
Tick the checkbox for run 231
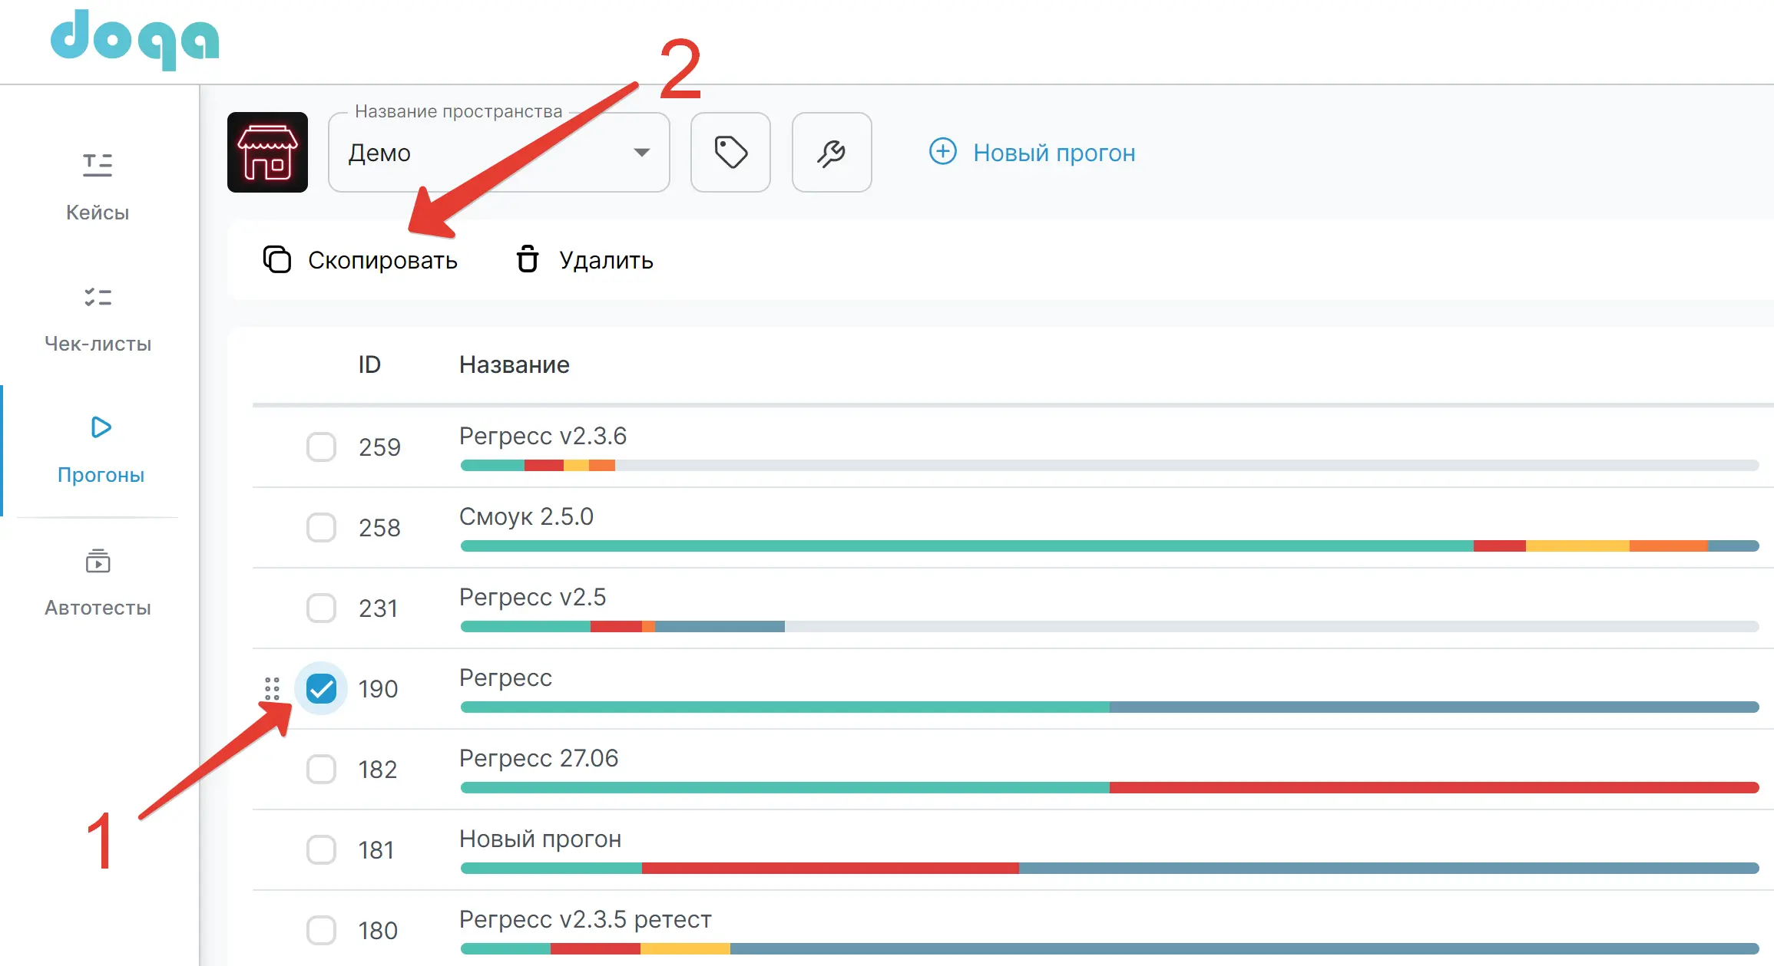pos(321,608)
